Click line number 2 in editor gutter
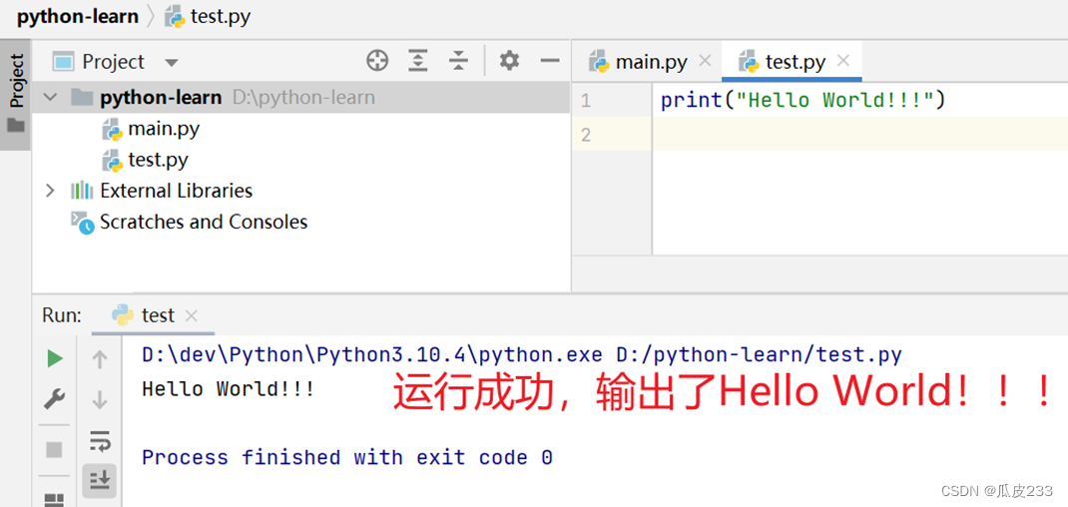The height and width of the screenshot is (507, 1068). (x=587, y=135)
